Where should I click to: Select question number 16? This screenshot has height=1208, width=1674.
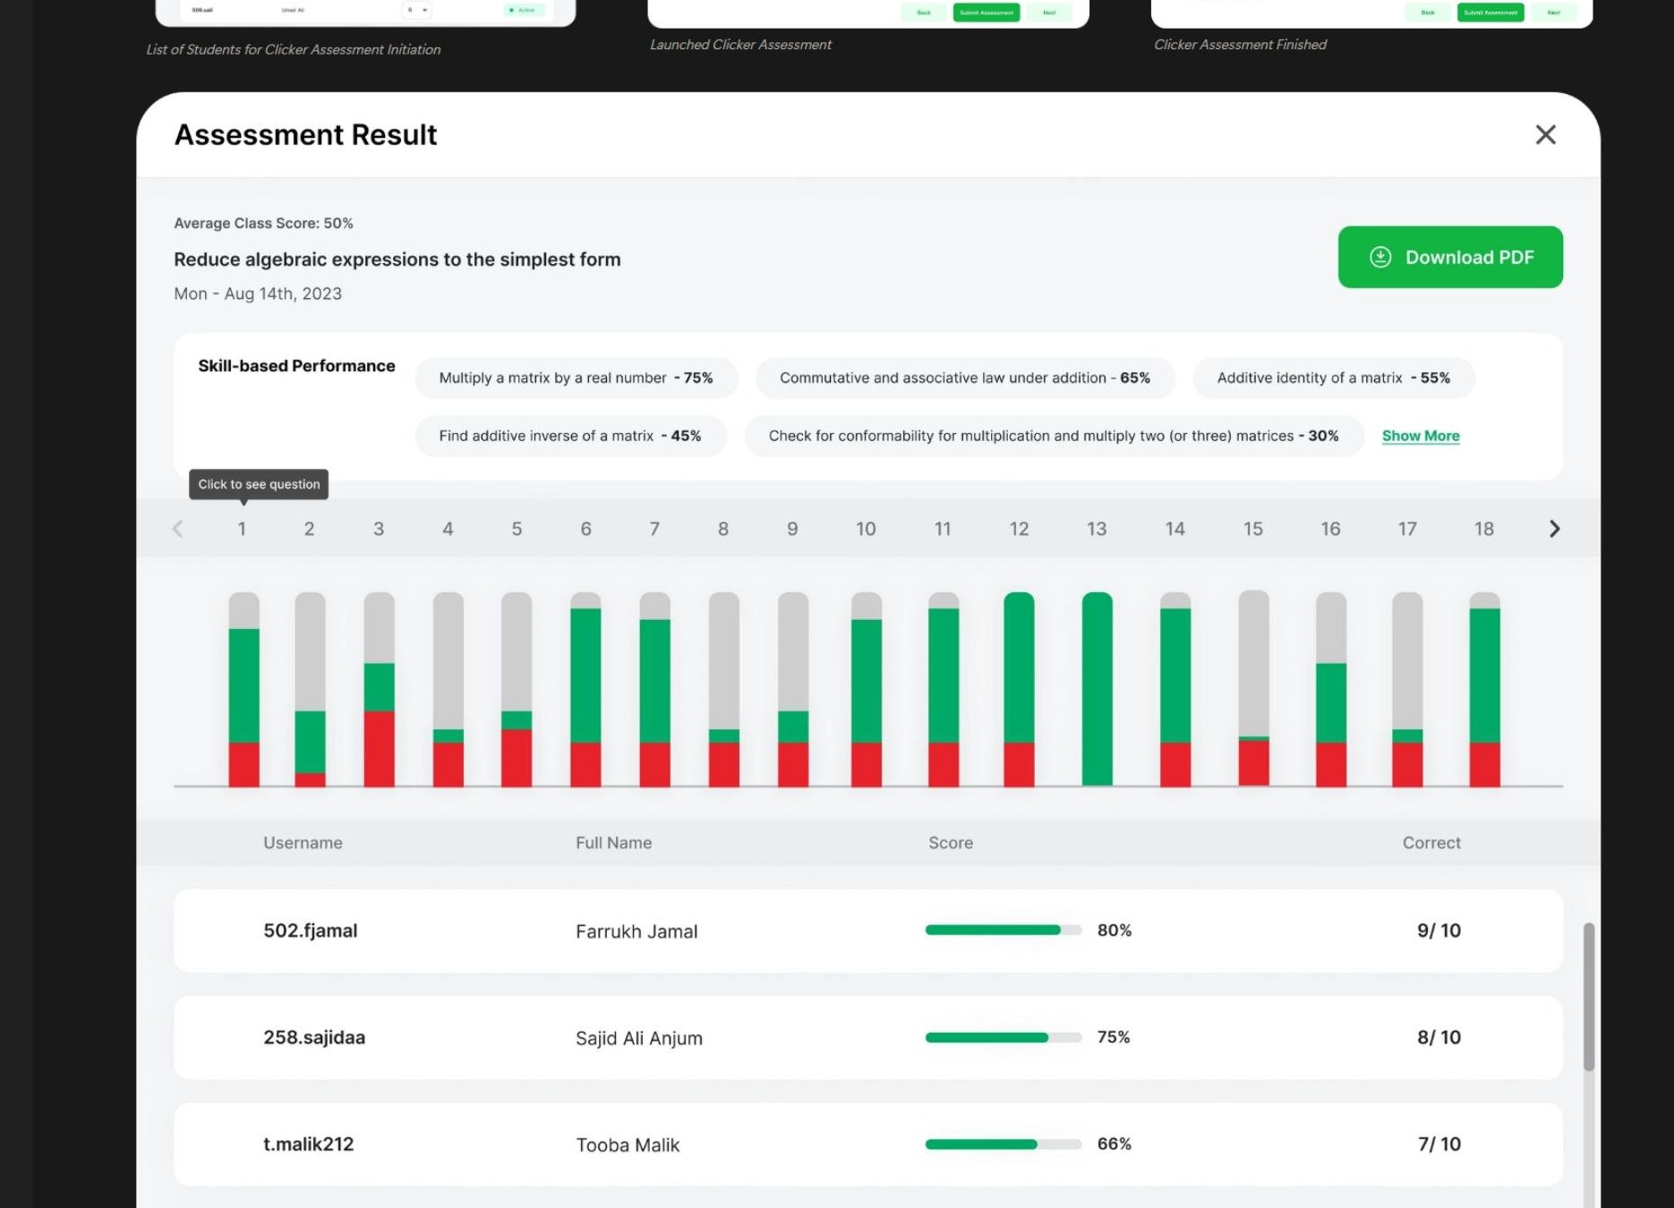pos(1331,529)
